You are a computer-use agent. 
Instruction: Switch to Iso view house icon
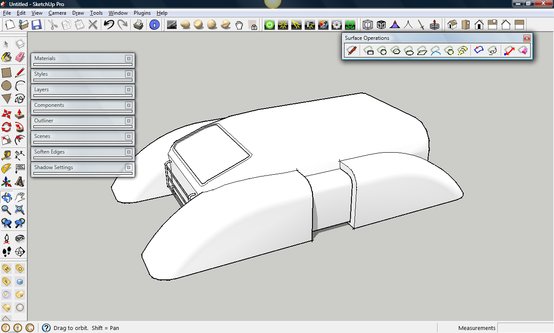click(x=452, y=25)
